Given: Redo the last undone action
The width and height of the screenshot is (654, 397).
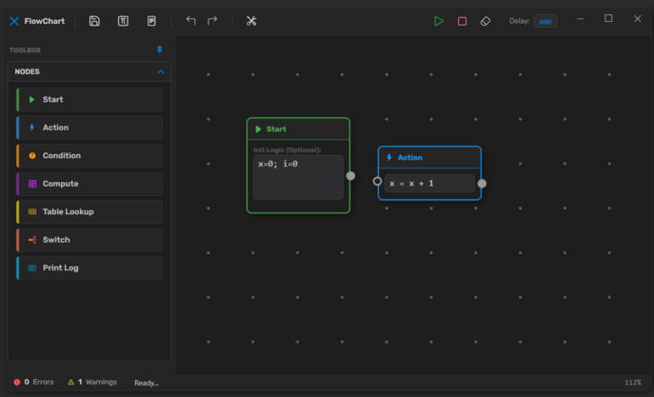Looking at the screenshot, I should click(x=212, y=21).
